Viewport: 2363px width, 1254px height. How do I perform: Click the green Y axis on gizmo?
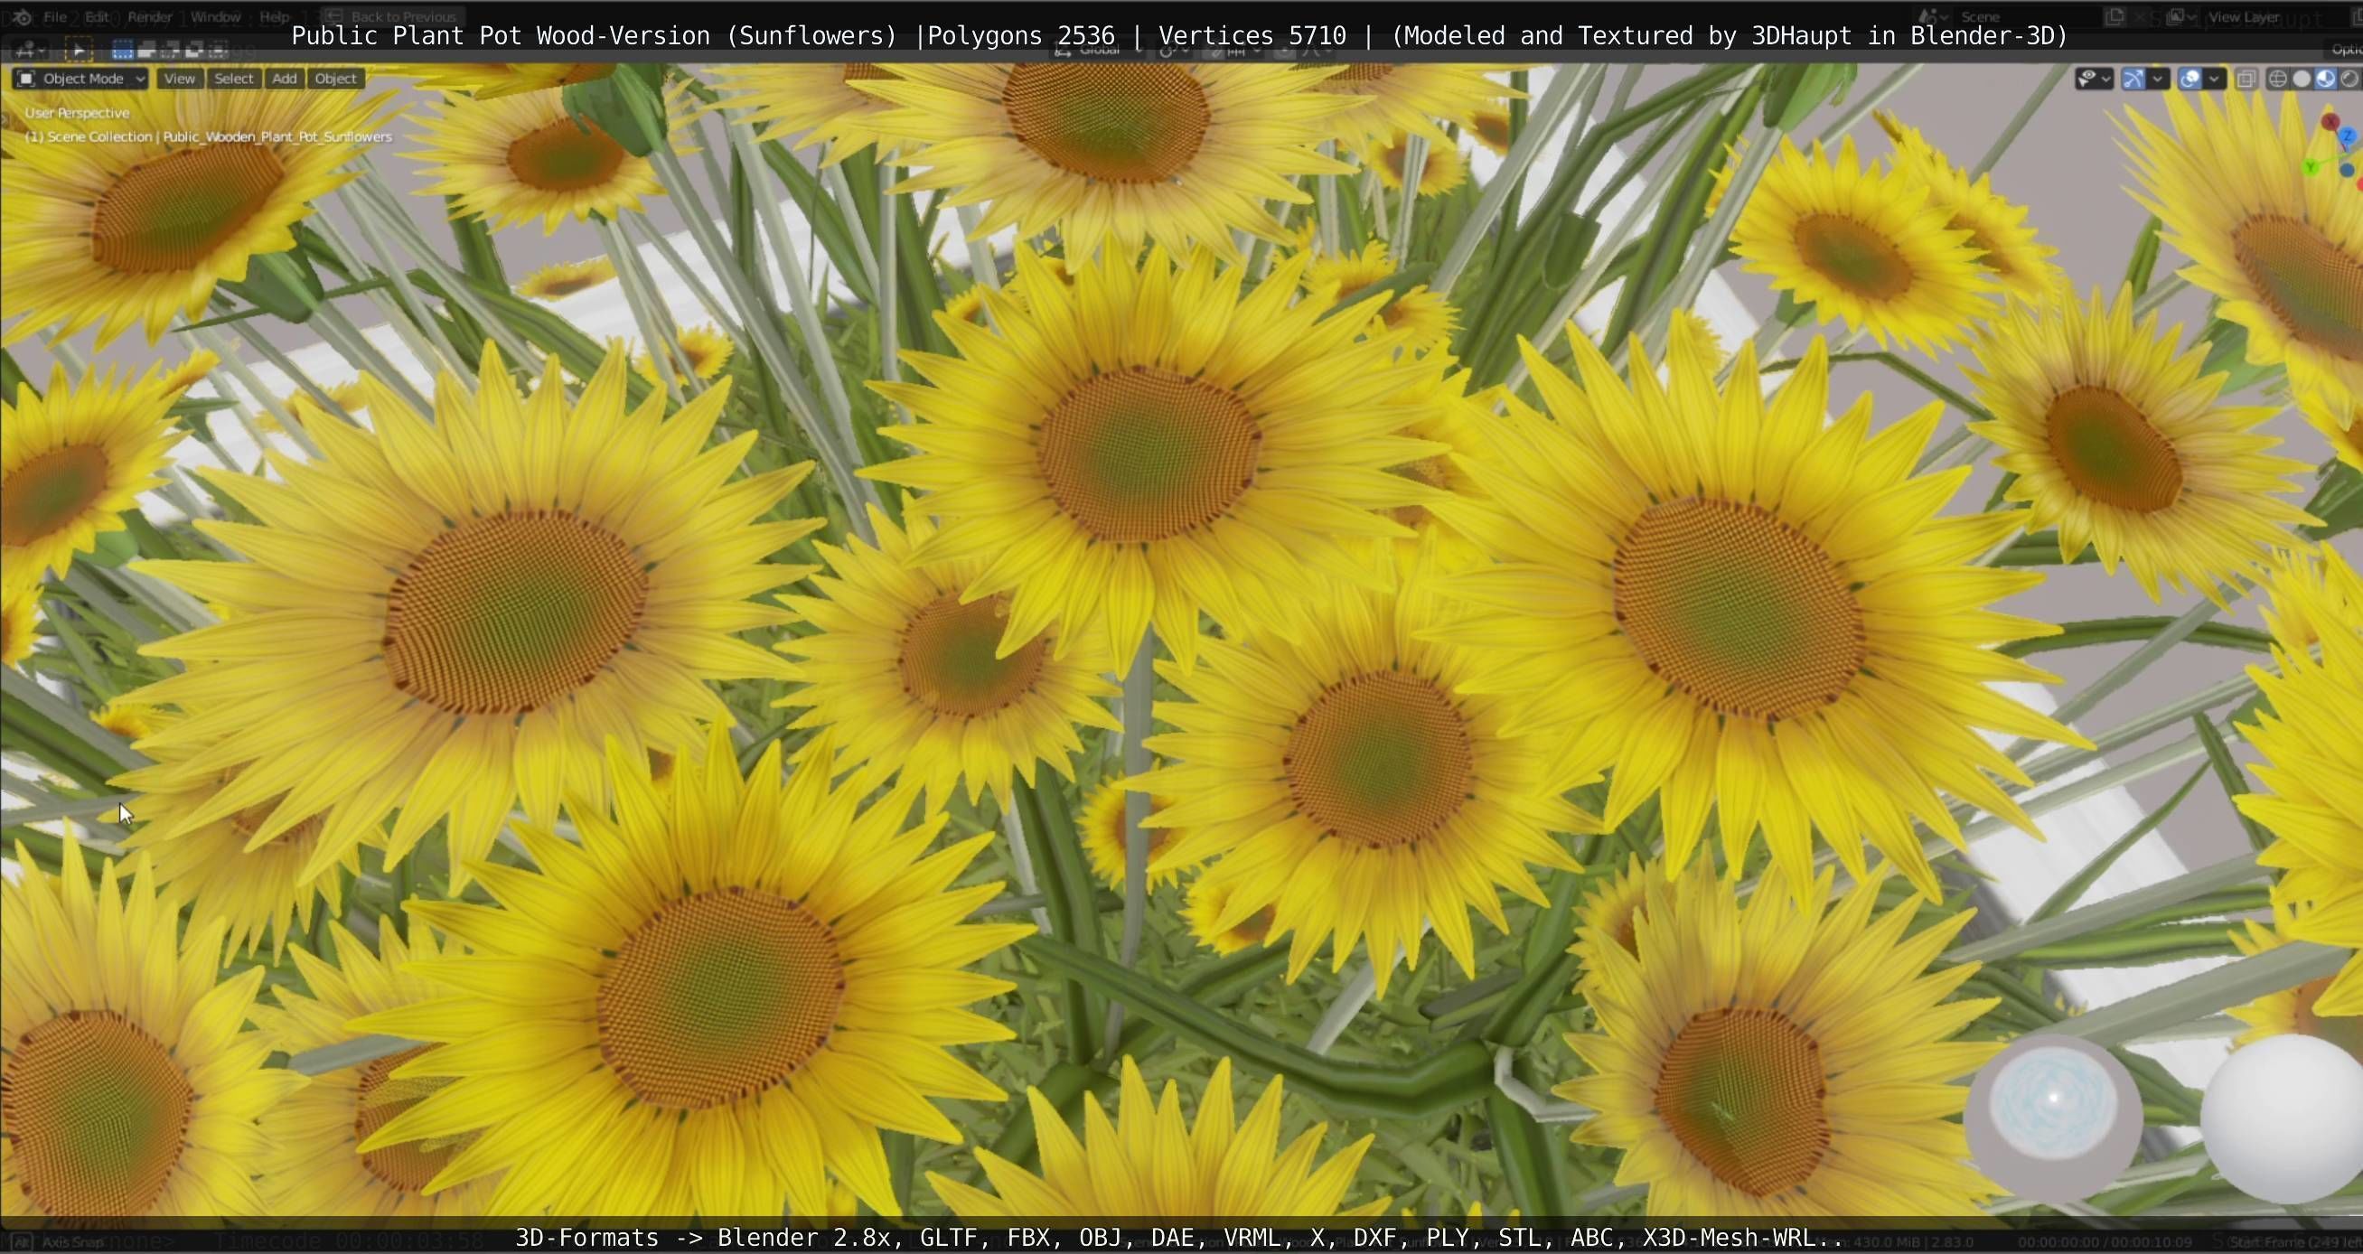[x=2311, y=167]
